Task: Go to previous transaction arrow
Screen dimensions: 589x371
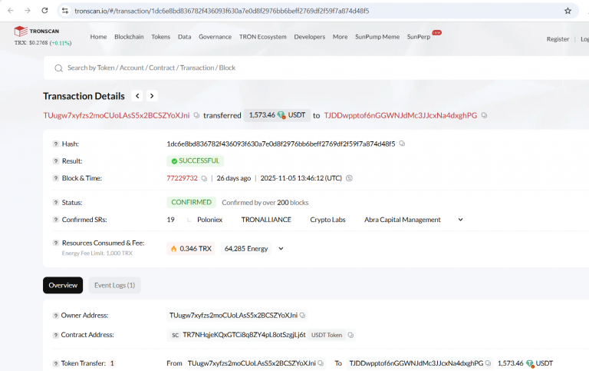Action: [137, 96]
